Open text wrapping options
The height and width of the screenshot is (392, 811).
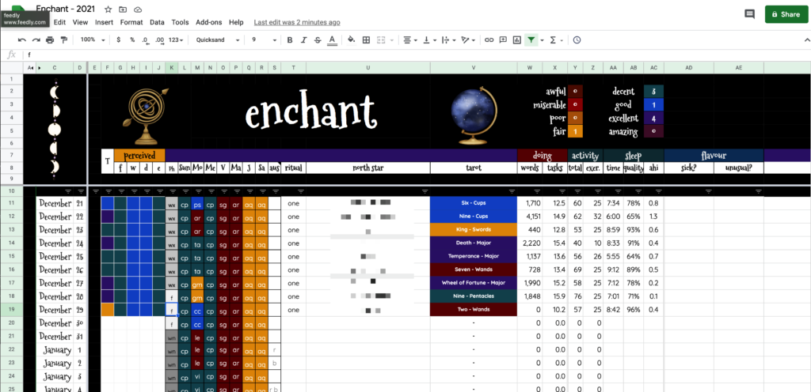point(448,40)
